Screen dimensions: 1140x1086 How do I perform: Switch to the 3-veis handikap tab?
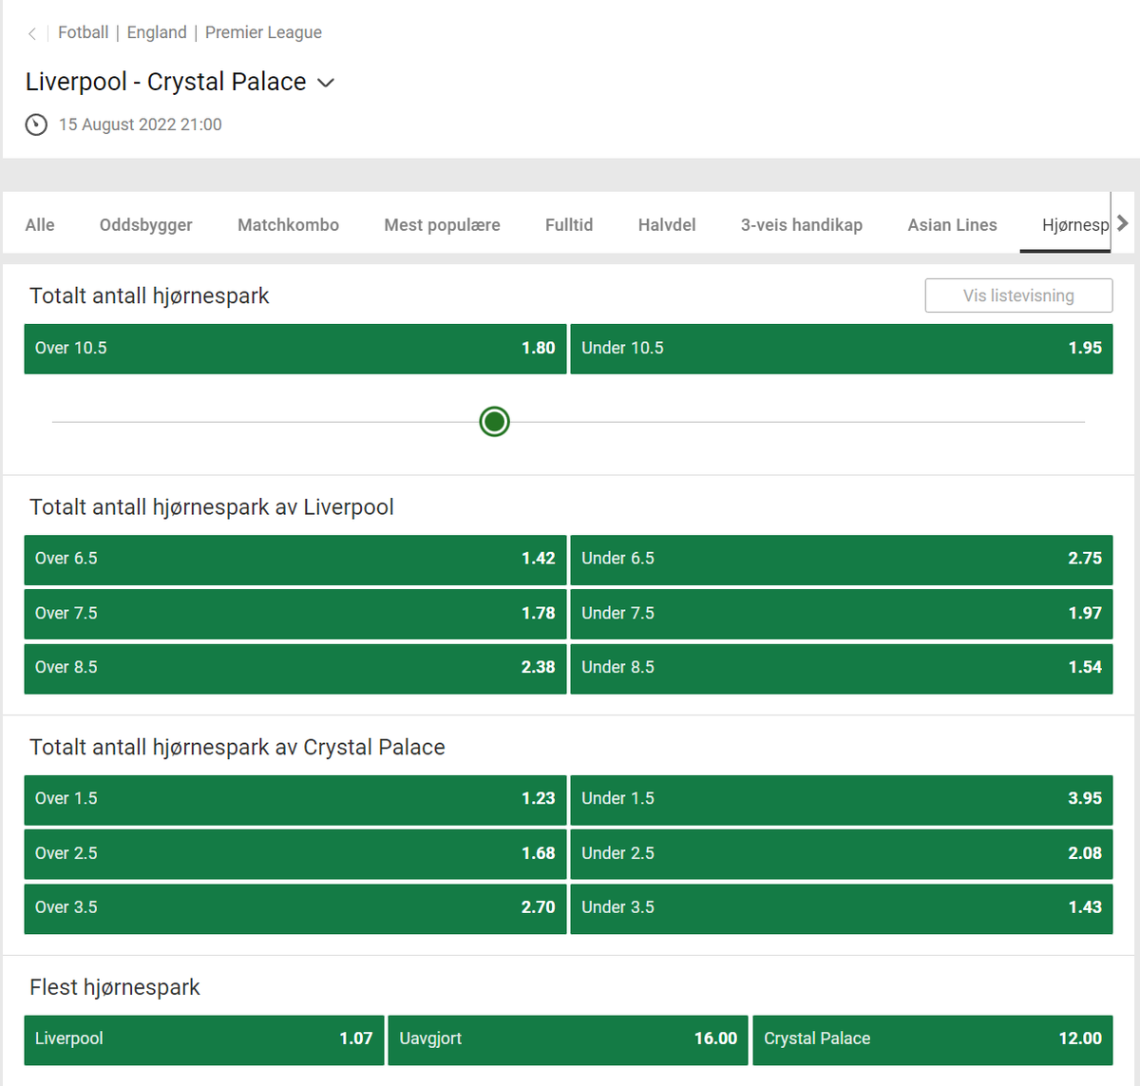tap(802, 225)
